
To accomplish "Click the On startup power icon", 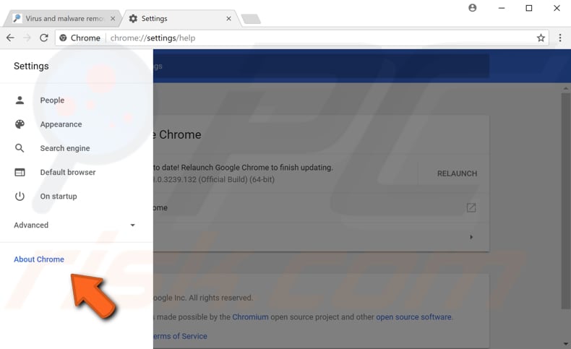I will point(20,196).
